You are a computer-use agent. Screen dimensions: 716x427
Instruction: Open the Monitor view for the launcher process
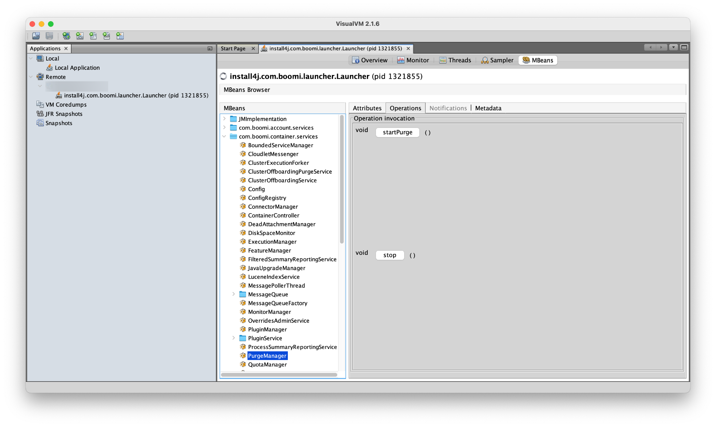tap(413, 60)
